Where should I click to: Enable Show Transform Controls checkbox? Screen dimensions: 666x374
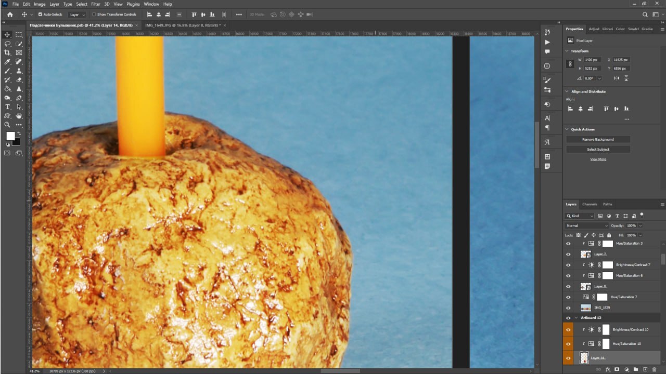94,15
